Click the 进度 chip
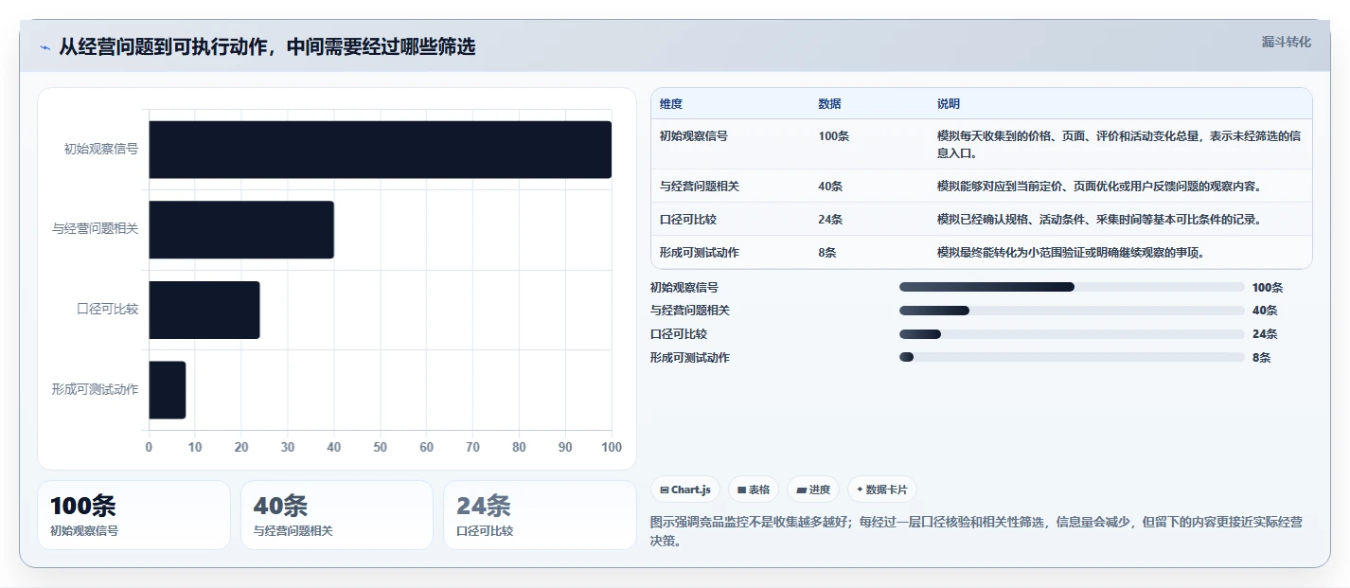Viewport: 1350px width, 588px height. point(813,490)
